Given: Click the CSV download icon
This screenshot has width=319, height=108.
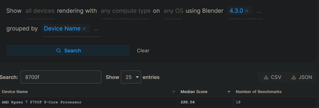Looking at the screenshot, I should pyautogui.click(x=266, y=77).
